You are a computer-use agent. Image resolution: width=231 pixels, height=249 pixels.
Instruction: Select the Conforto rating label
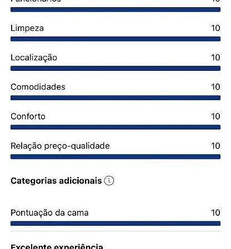tap(28, 116)
